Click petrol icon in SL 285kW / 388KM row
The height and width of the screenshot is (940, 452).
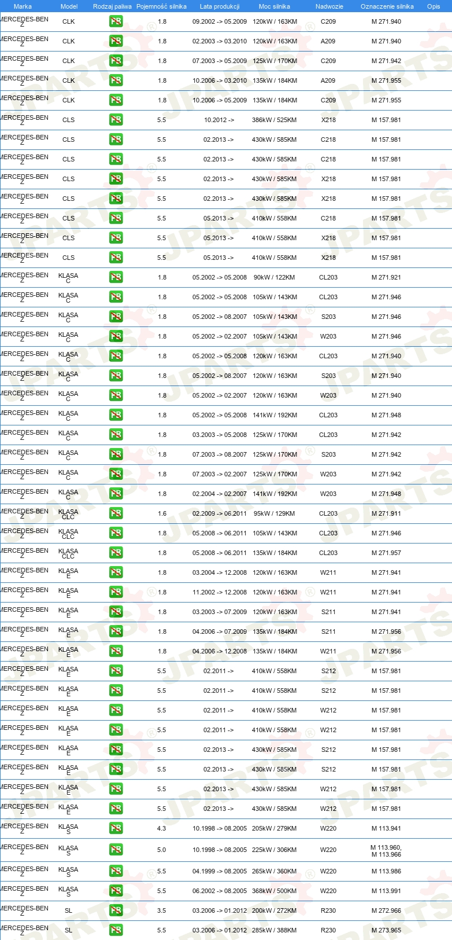(x=116, y=931)
